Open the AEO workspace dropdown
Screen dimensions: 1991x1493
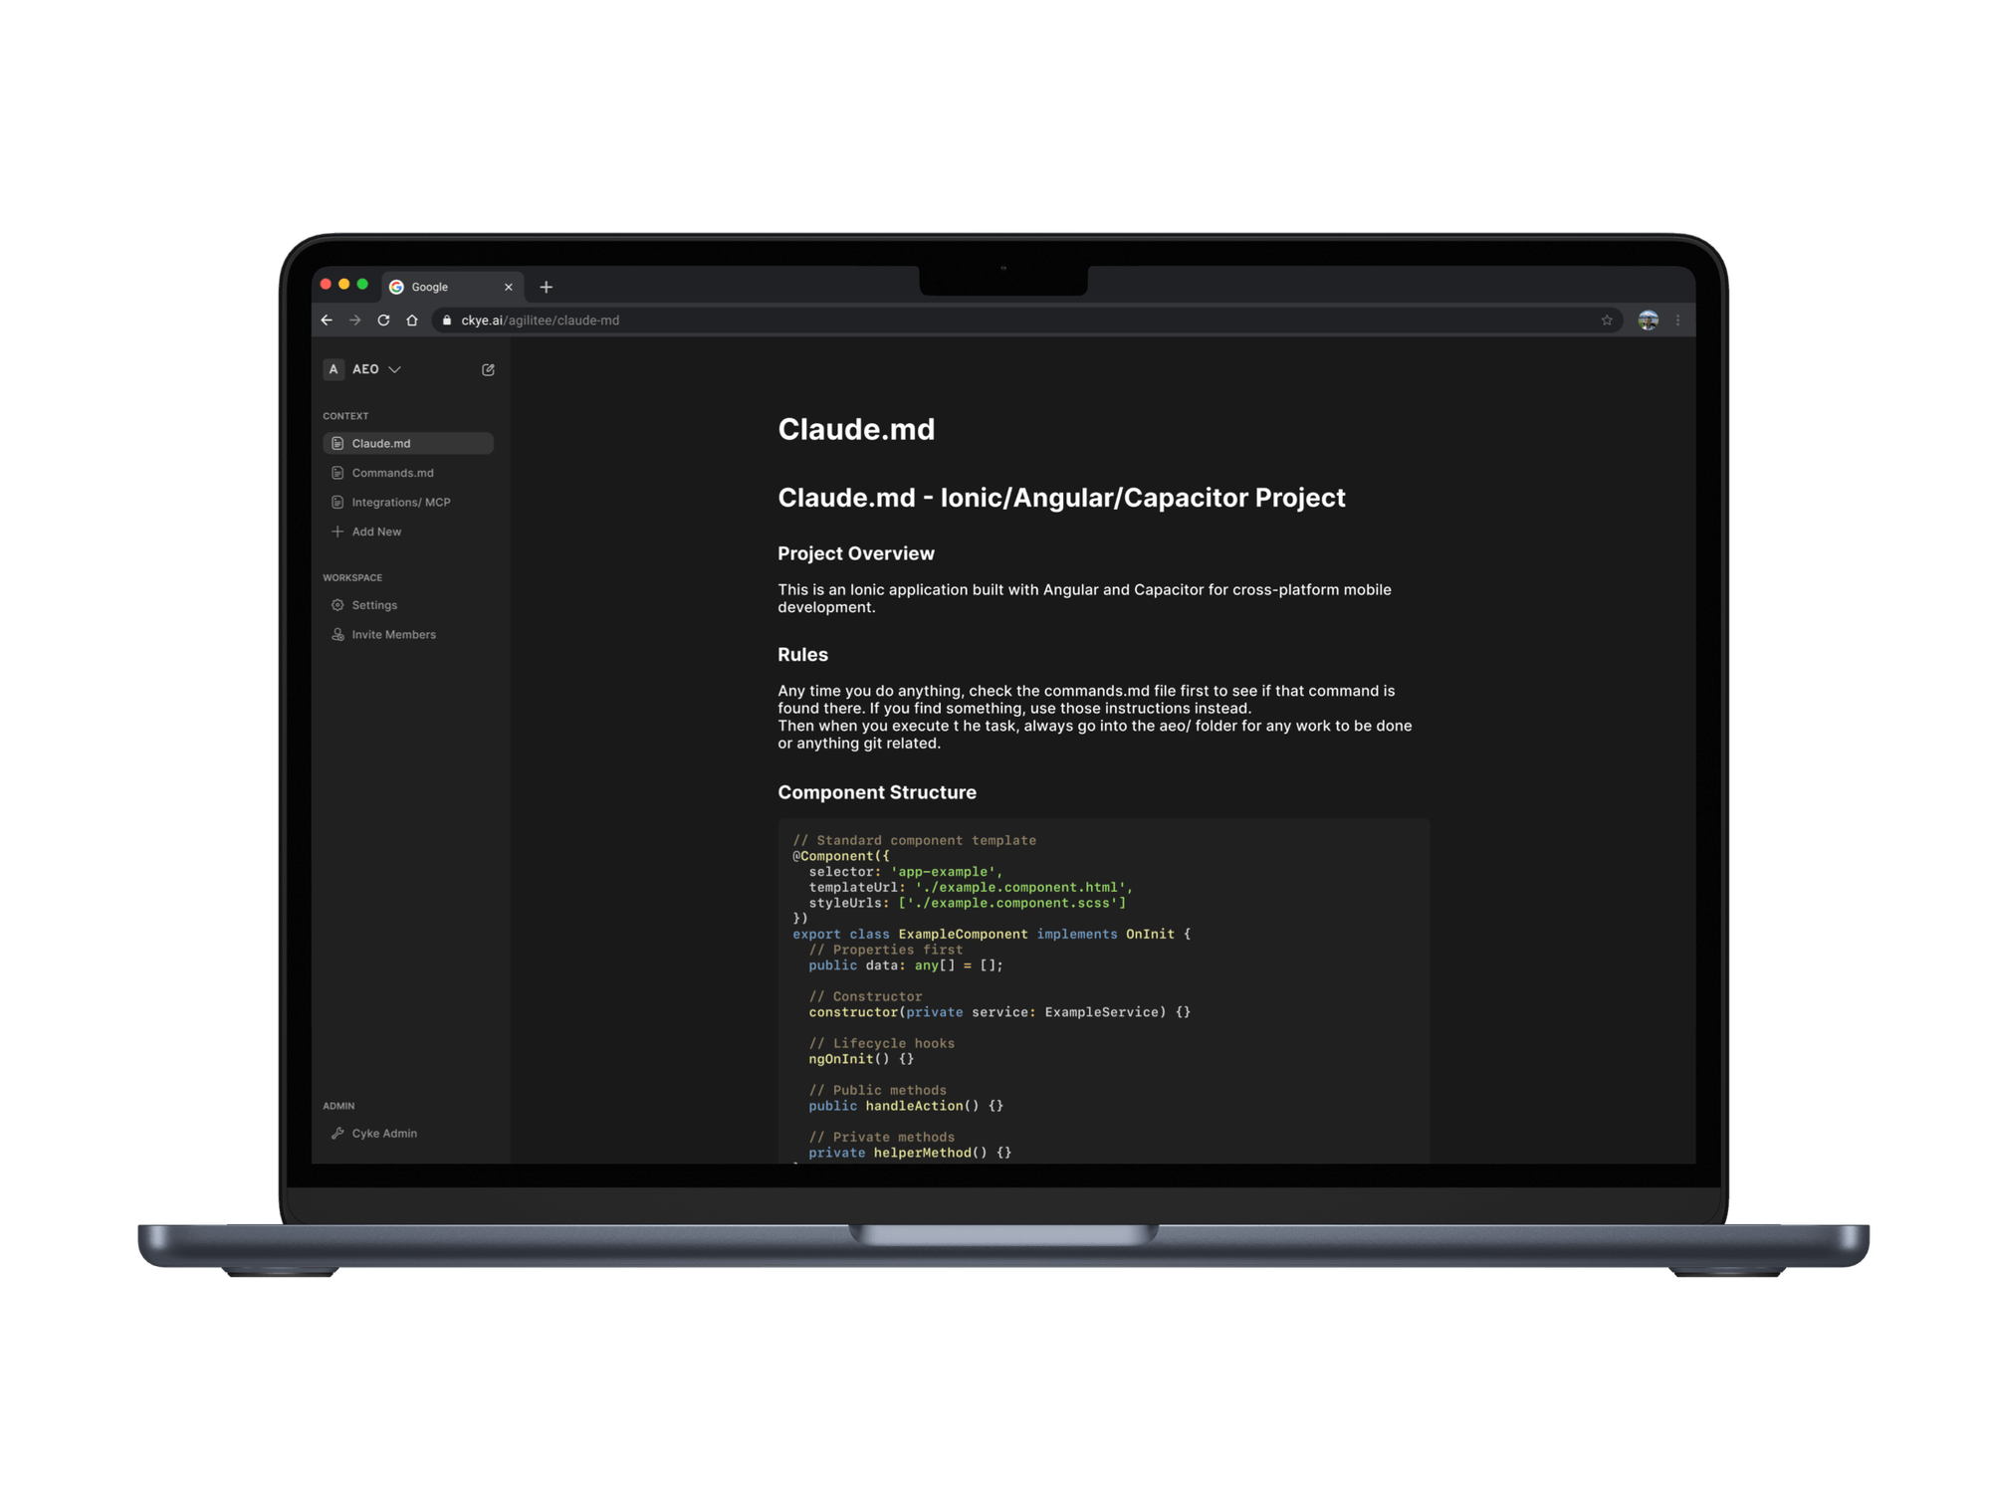tap(364, 369)
